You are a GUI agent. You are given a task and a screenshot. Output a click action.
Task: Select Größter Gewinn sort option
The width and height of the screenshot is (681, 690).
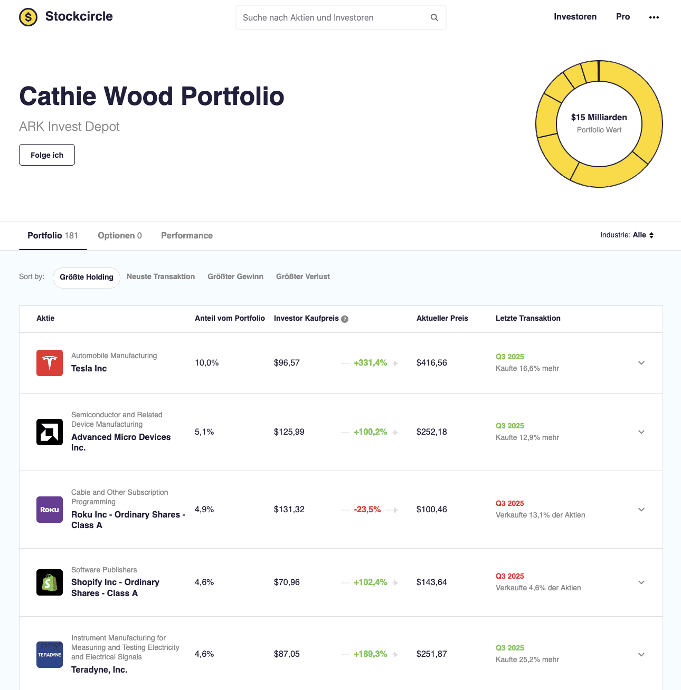coord(235,276)
